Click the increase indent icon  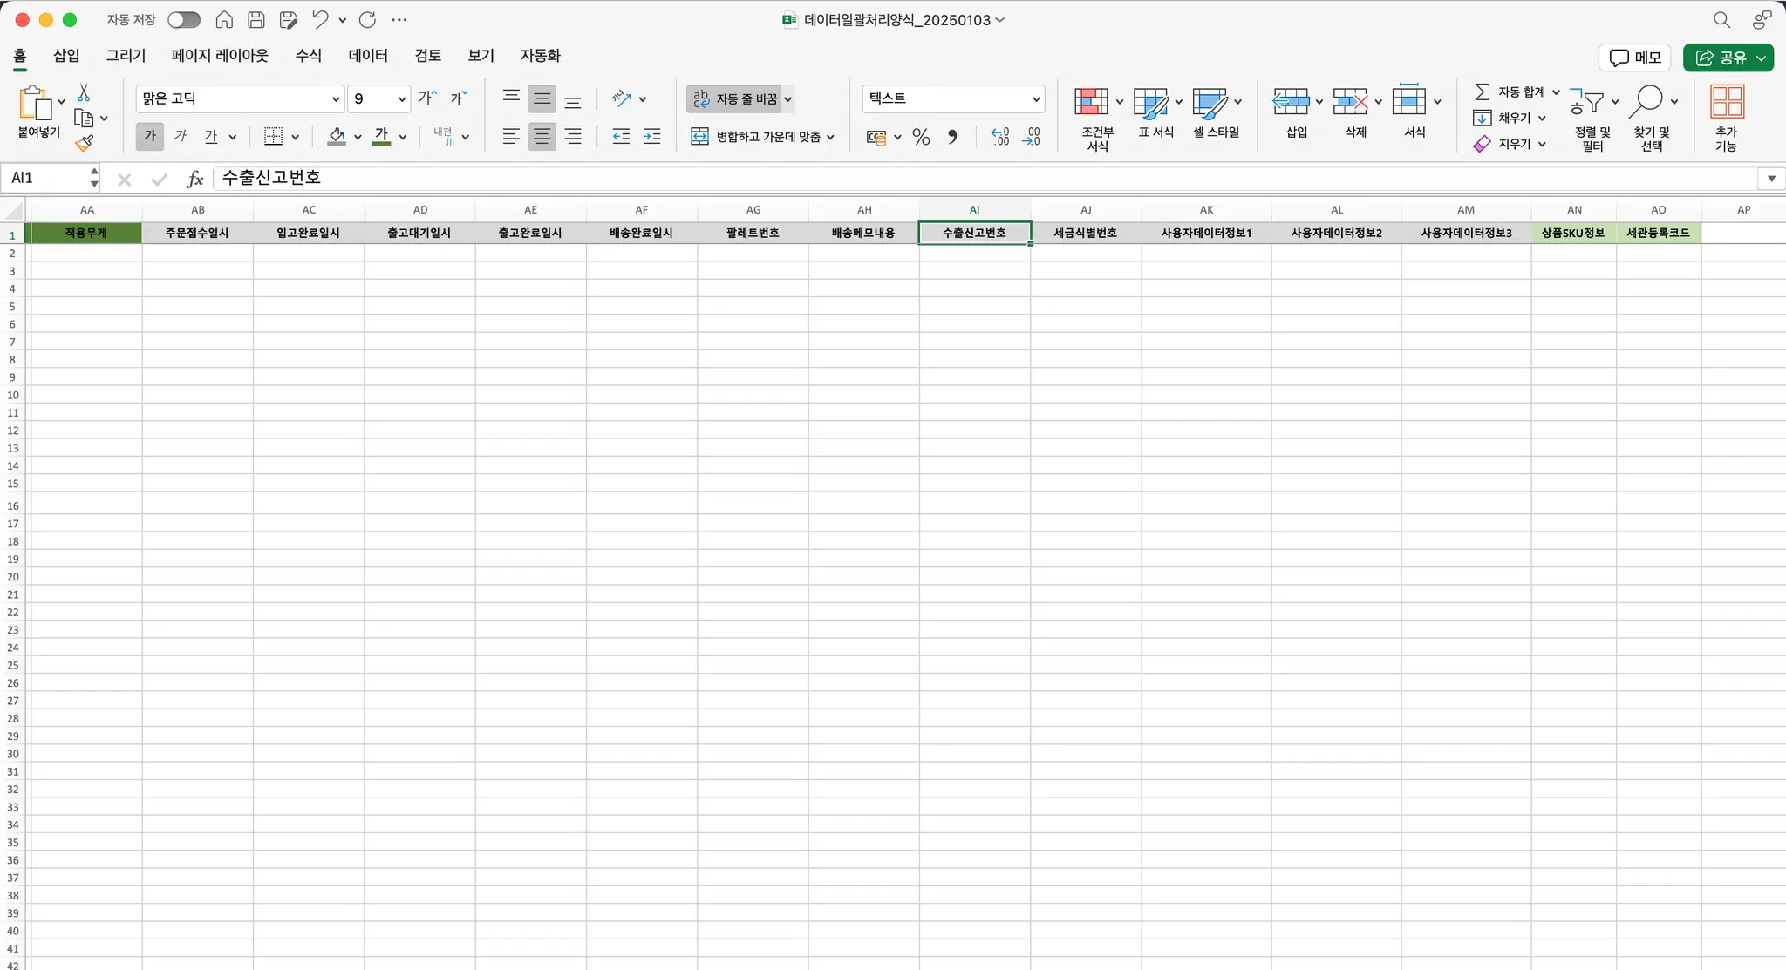651,137
